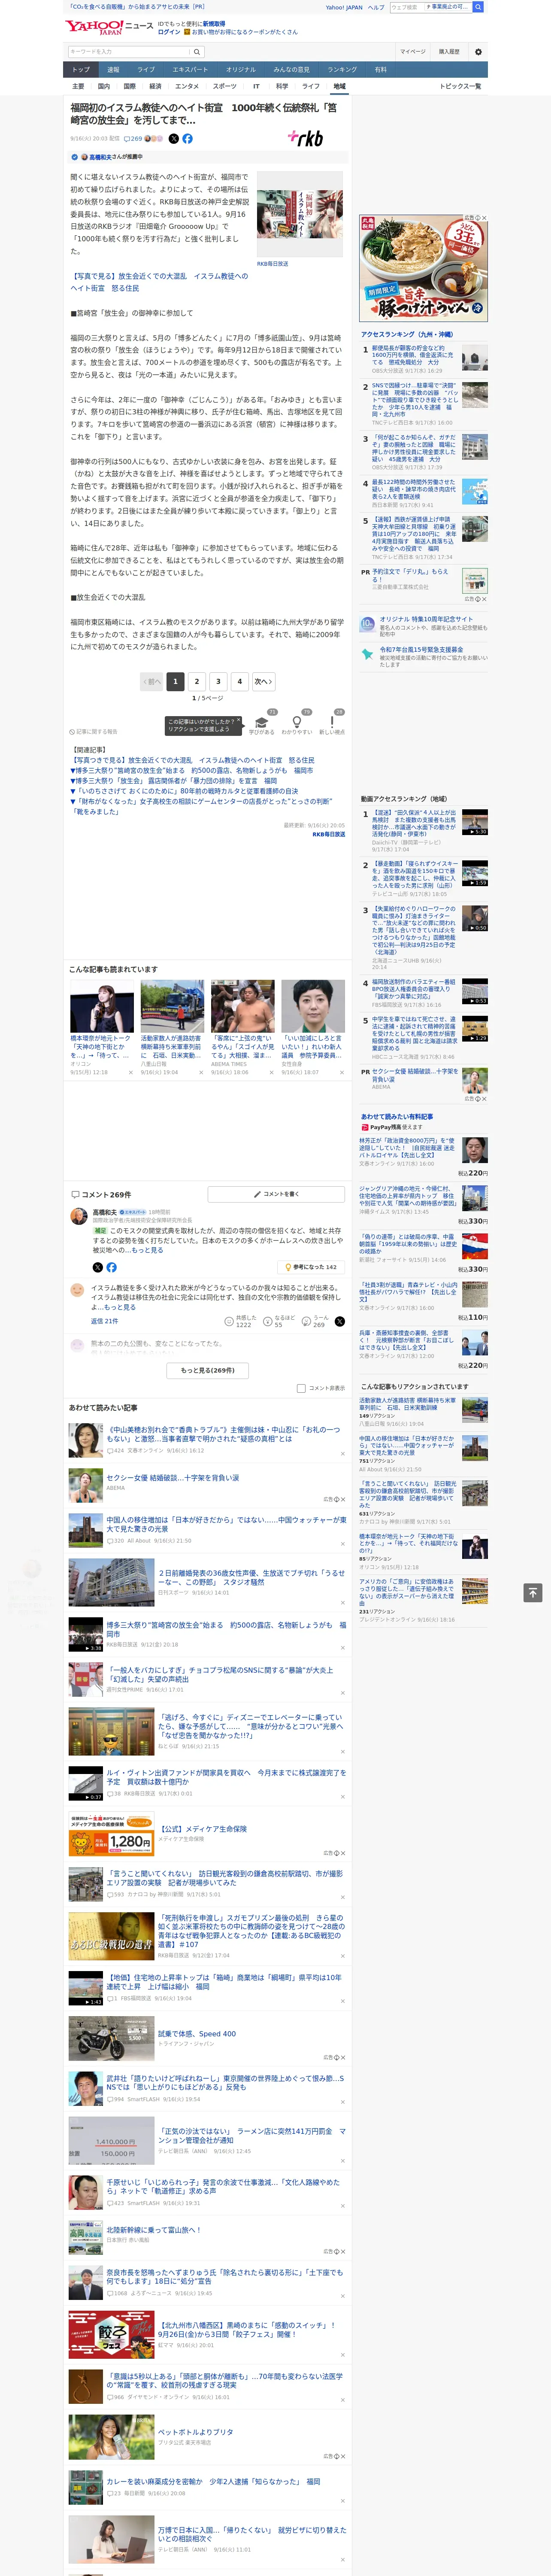Toggle the コメント非表示 checkbox

point(301,1388)
